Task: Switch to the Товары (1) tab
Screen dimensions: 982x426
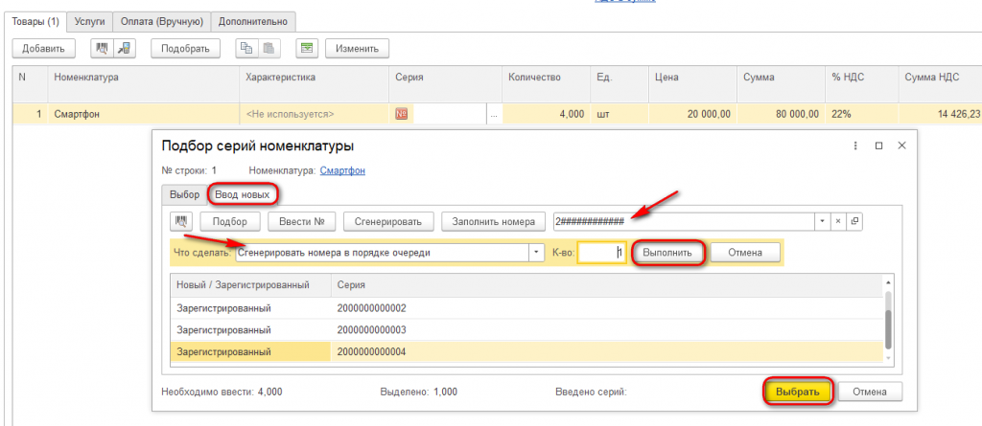Action: (x=35, y=21)
